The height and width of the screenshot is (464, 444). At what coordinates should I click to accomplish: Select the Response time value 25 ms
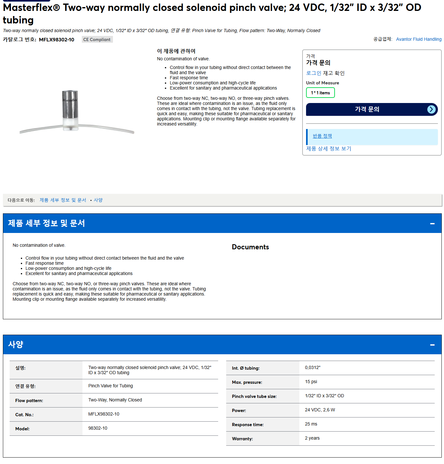tap(311, 424)
